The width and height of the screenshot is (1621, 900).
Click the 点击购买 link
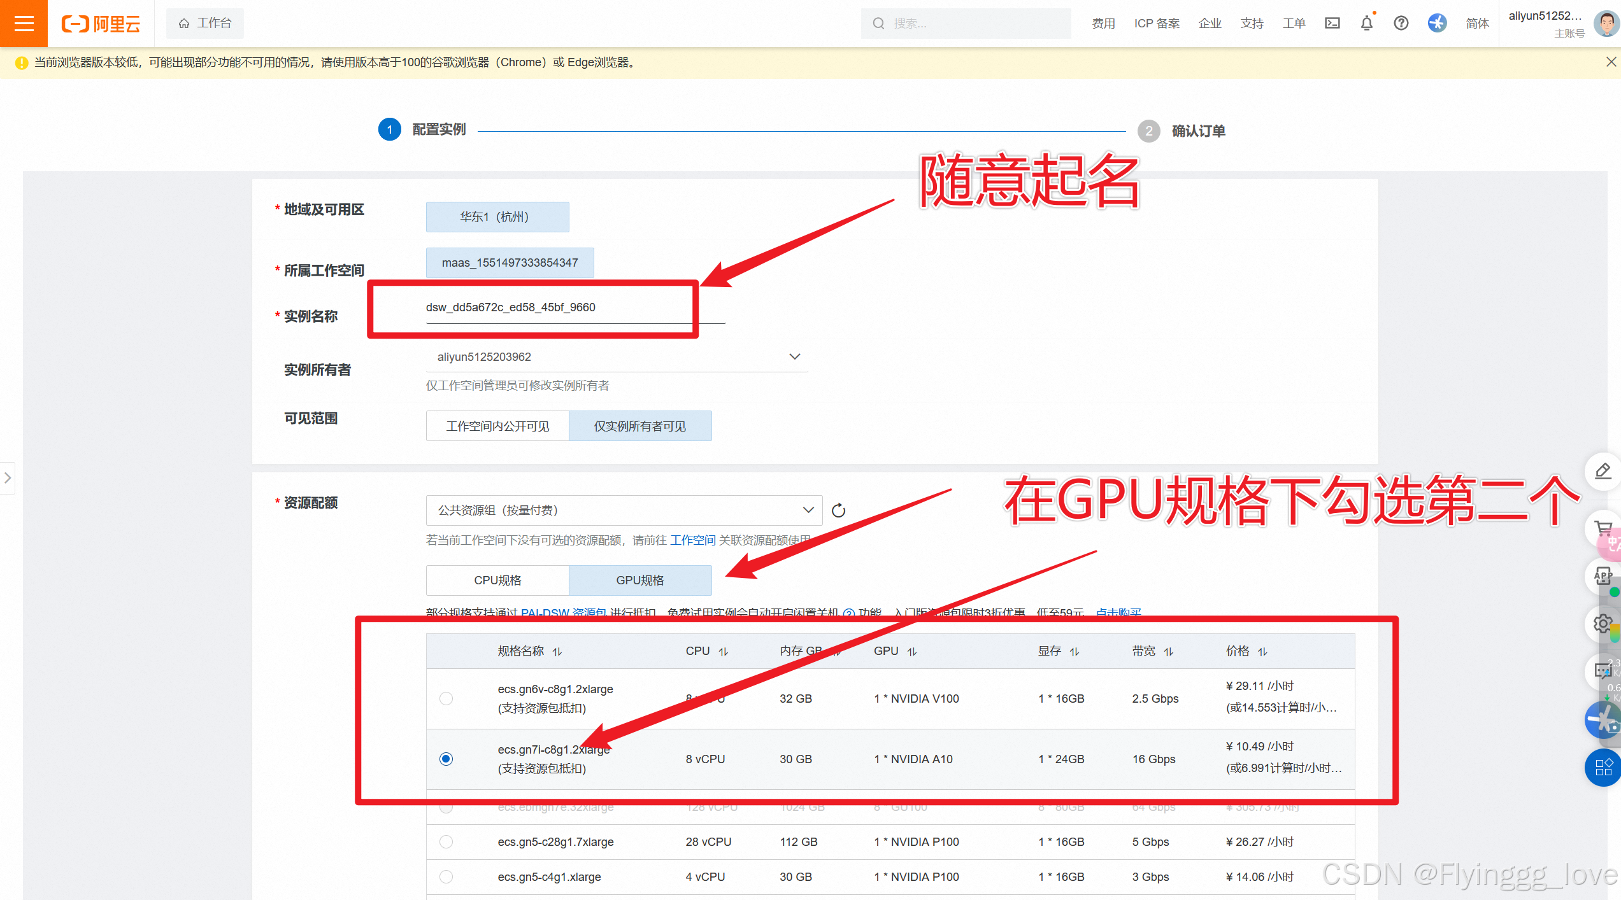click(x=1118, y=612)
